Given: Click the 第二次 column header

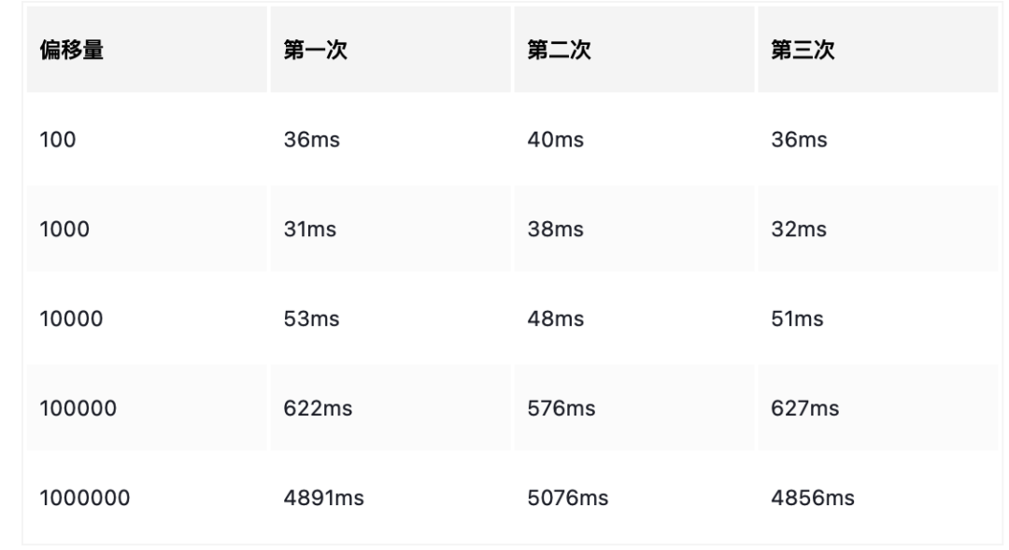Looking at the screenshot, I should tap(634, 49).
